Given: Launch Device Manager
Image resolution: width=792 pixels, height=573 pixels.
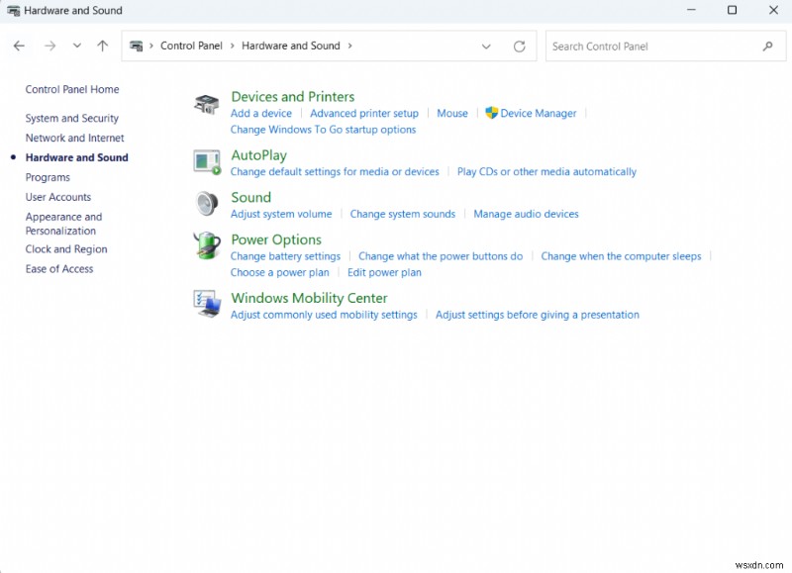Looking at the screenshot, I should pos(531,113).
